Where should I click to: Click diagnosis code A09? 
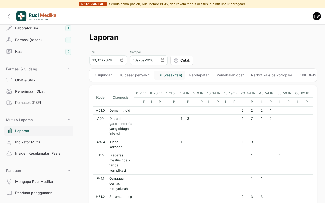coord(101,119)
